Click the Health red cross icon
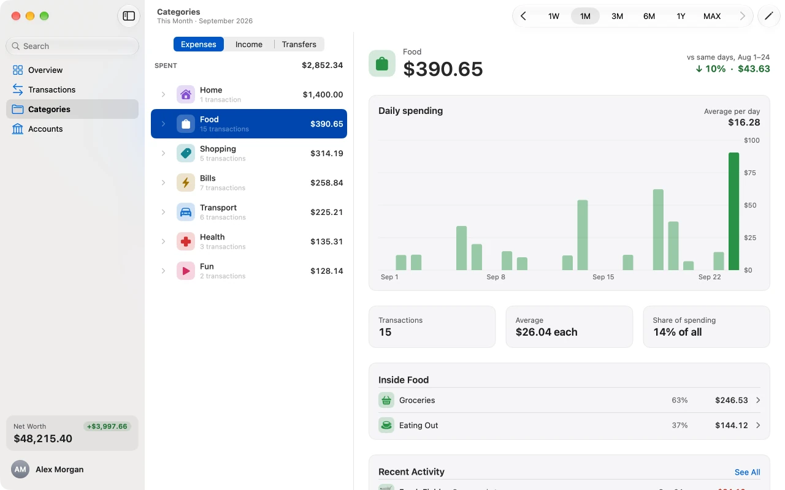The width and height of the screenshot is (785, 490). point(186,241)
